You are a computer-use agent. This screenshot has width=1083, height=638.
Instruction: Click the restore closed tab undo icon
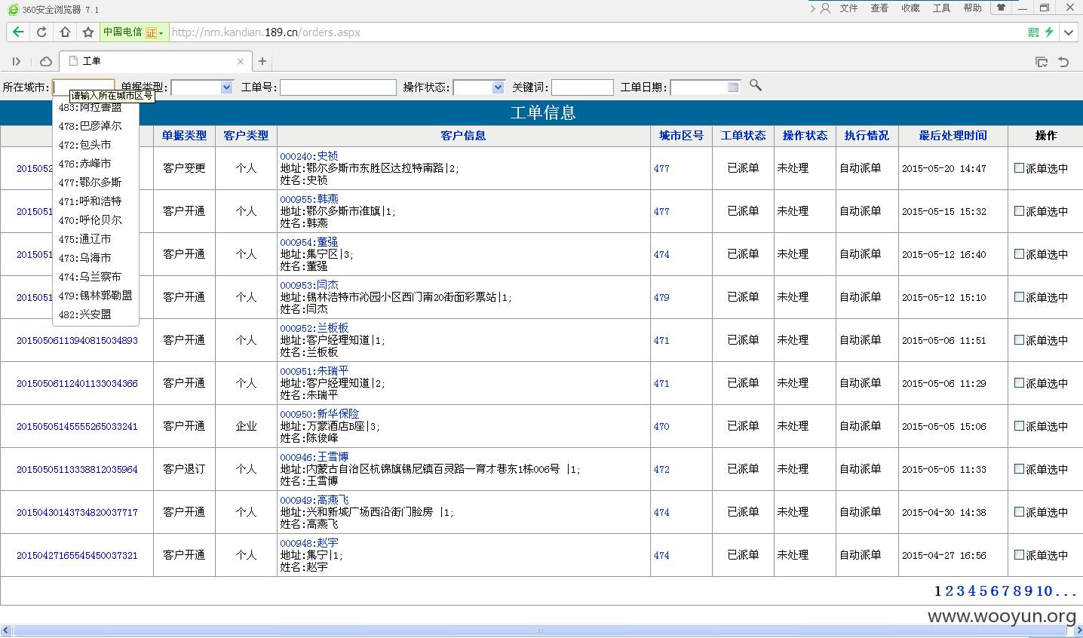pyautogui.click(x=1064, y=62)
